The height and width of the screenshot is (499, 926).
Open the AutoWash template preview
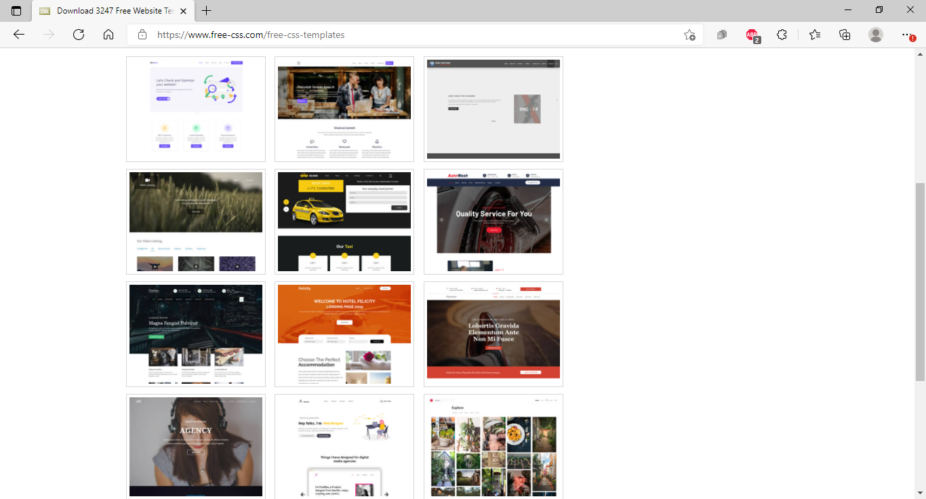(493, 222)
